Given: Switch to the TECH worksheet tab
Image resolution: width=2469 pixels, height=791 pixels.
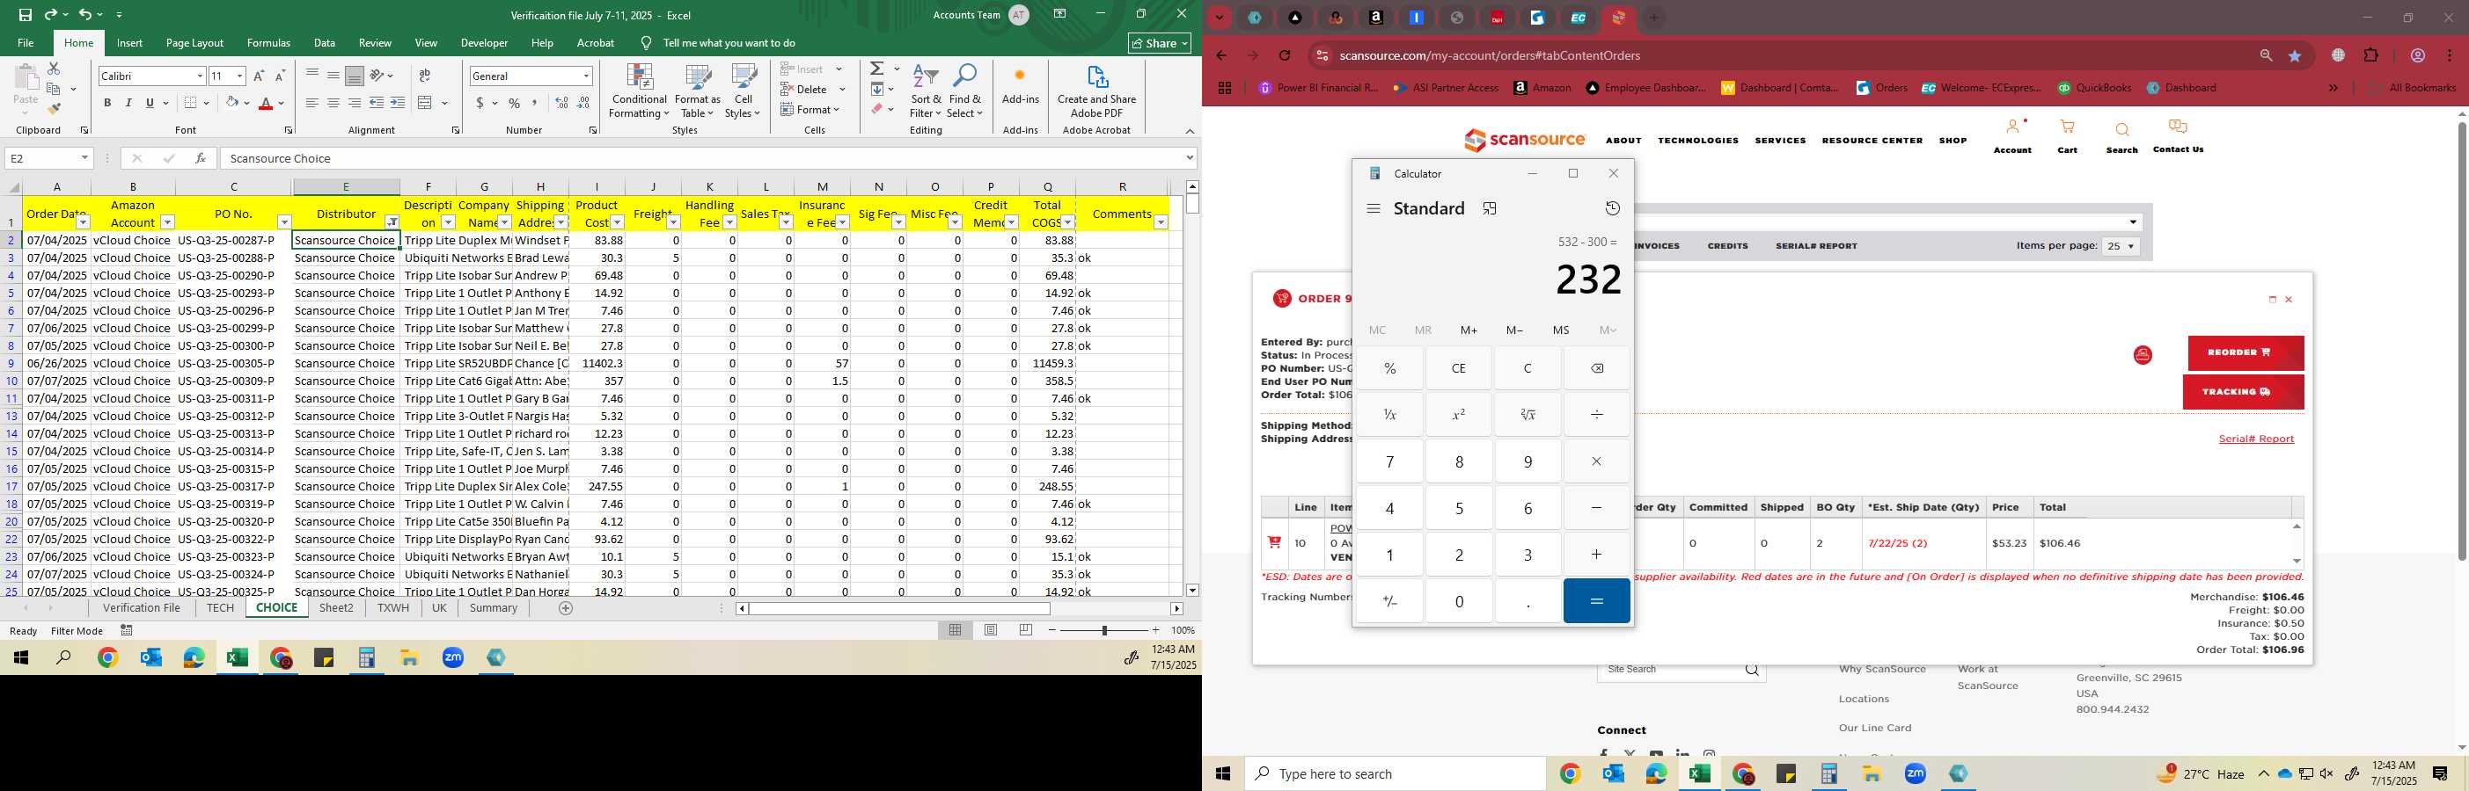Looking at the screenshot, I should (x=219, y=608).
